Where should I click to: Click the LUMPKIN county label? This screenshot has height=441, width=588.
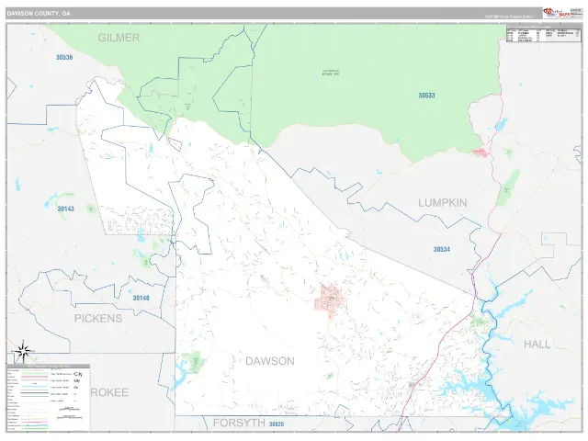click(443, 203)
